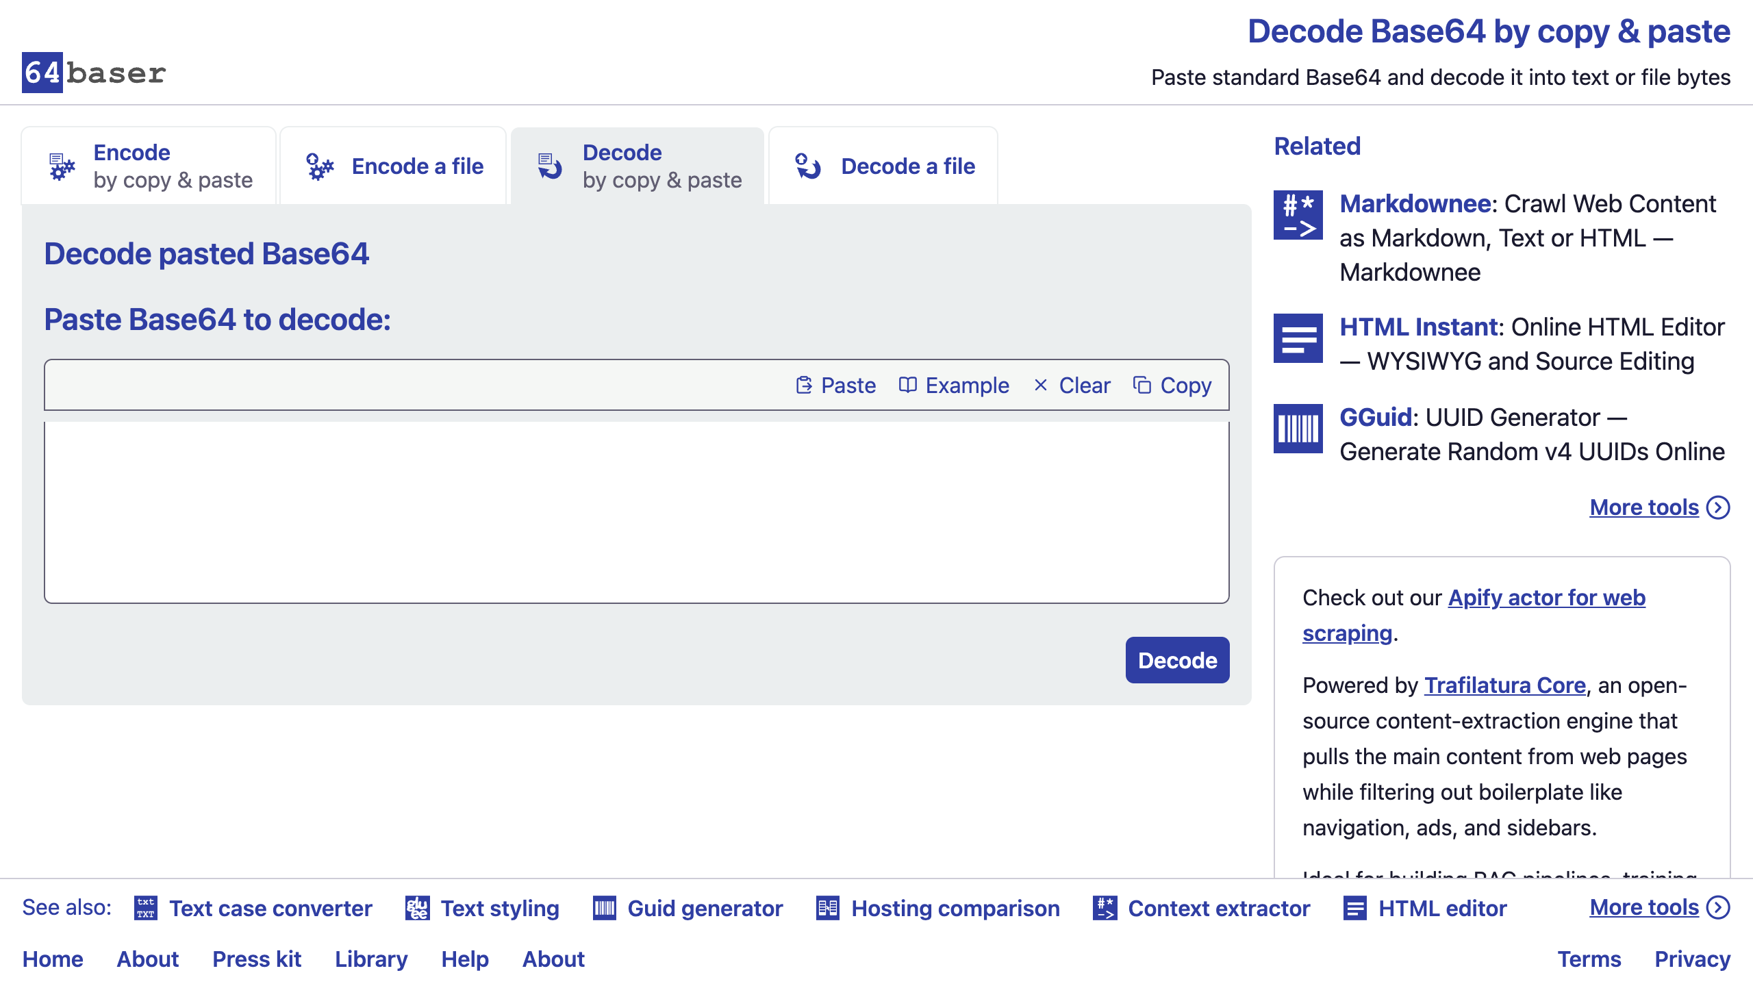1753x986 pixels.
Task: Clear the Base64 input
Action: [x=1072, y=385]
